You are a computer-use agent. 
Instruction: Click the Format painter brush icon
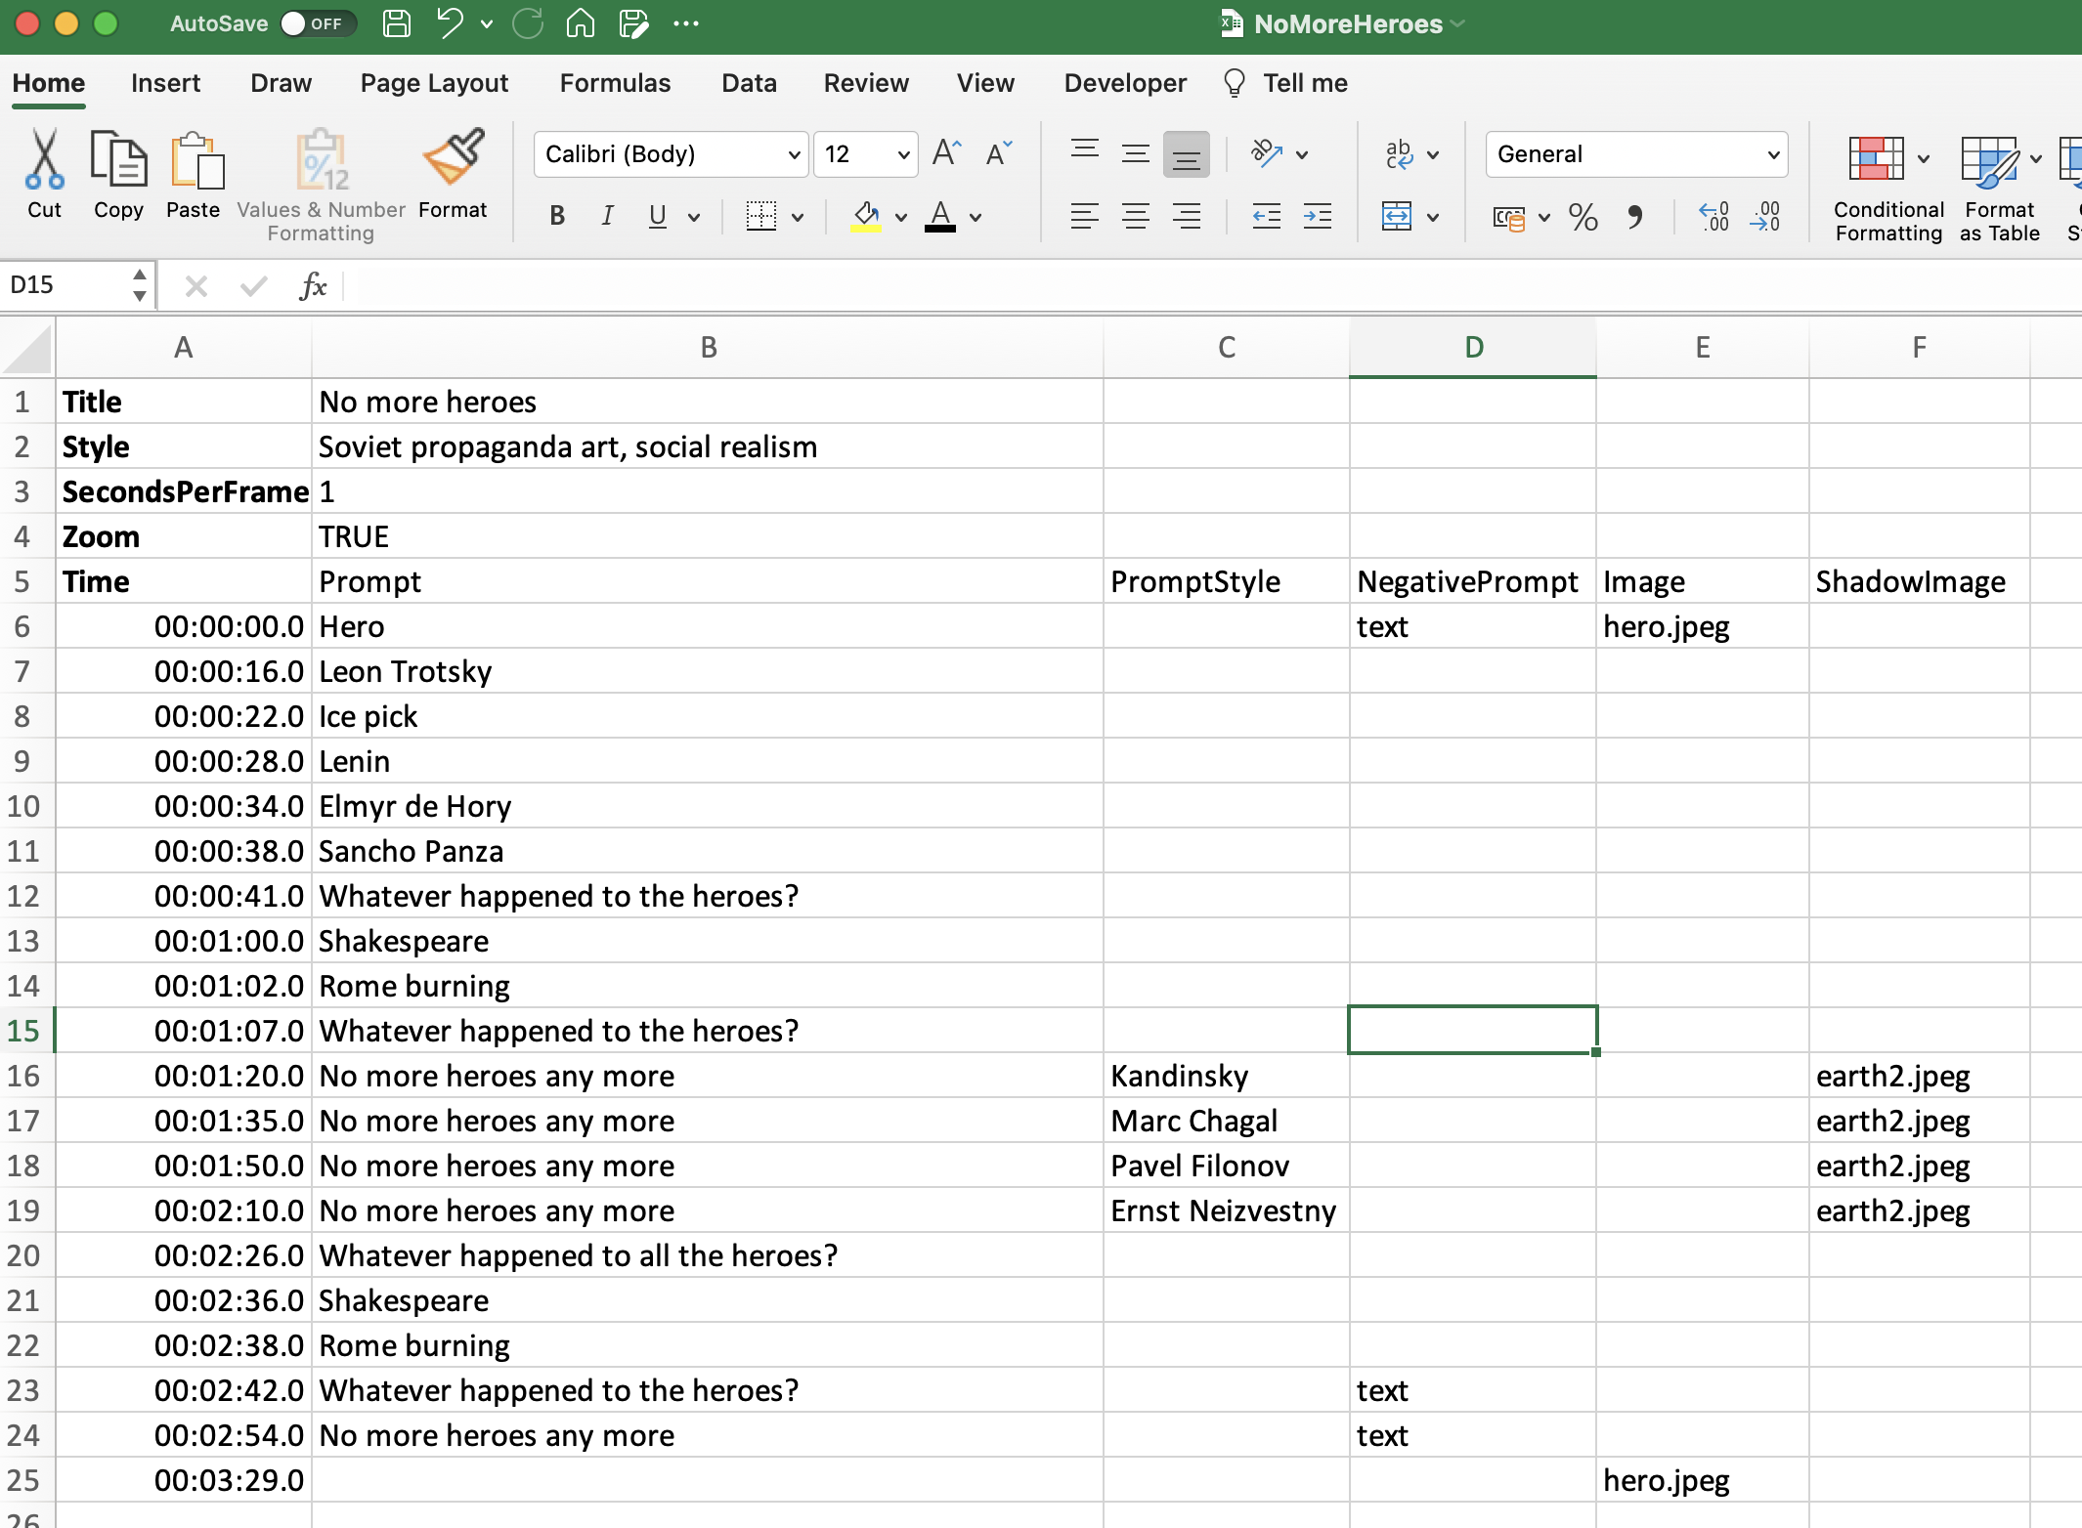click(453, 159)
